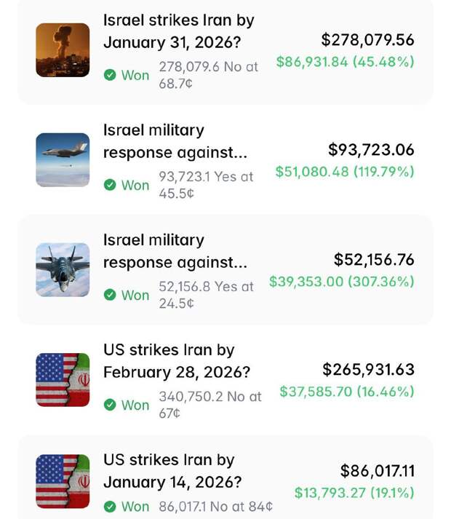Click the $51,080.48 (119.79%) profit figure
This screenshot has height=519, width=451.
(x=344, y=172)
